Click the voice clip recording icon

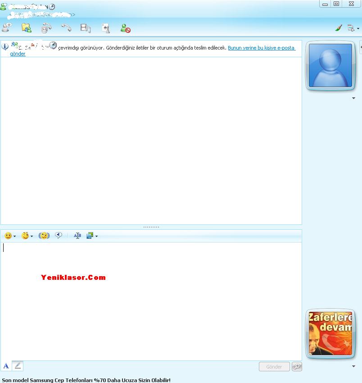(59, 235)
